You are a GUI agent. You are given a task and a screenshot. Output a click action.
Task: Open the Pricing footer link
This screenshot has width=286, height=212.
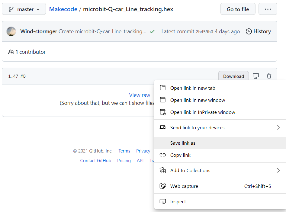coord(124,161)
